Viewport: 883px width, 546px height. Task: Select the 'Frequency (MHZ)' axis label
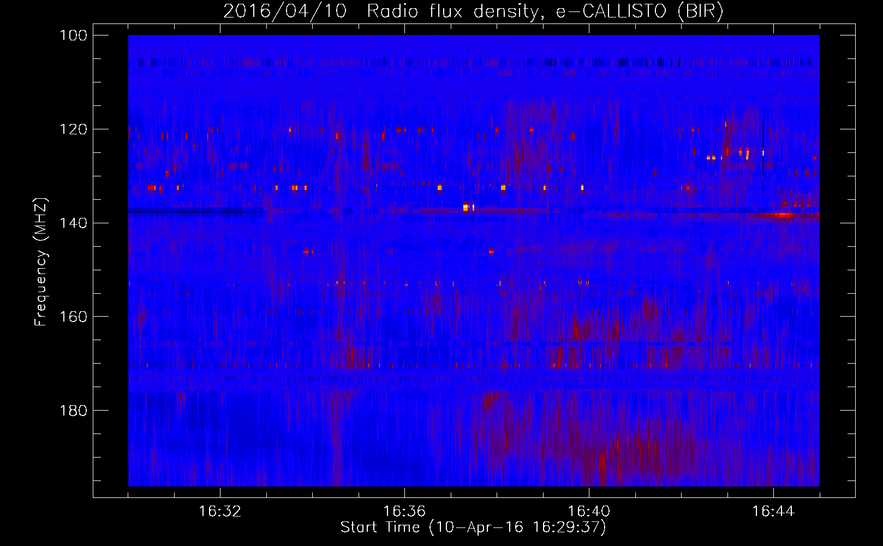[x=41, y=262]
